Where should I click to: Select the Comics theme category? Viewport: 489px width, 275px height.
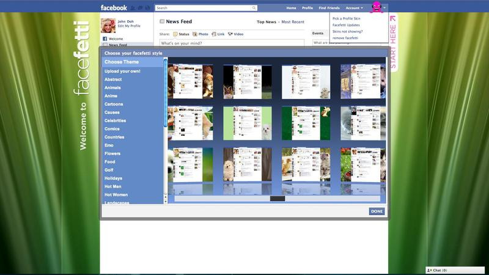click(112, 129)
